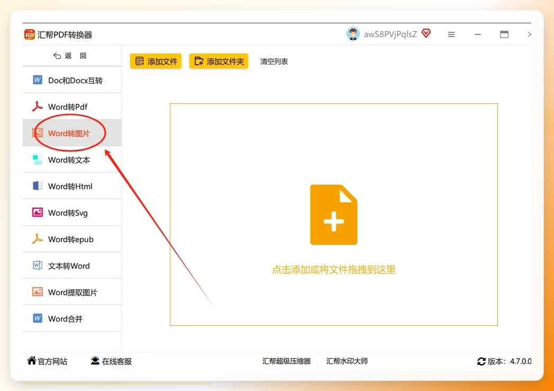Click the Word转图片 image icon
The height and width of the screenshot is (391, 554).
tap(38, 133)
